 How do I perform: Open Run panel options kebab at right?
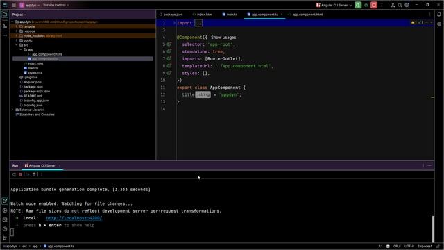tap(423, 165)
